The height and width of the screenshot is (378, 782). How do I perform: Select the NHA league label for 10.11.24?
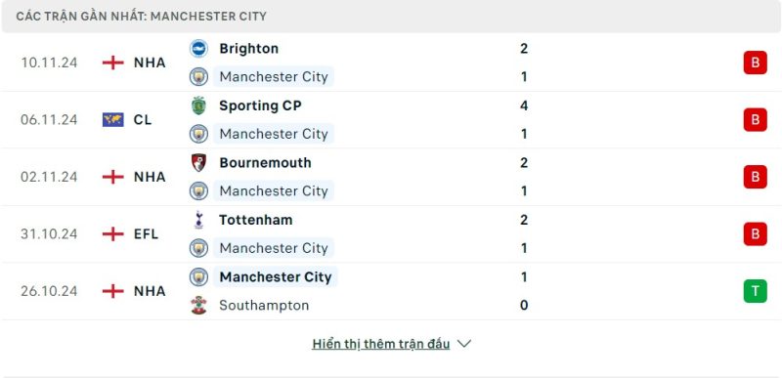pos(150,63)
